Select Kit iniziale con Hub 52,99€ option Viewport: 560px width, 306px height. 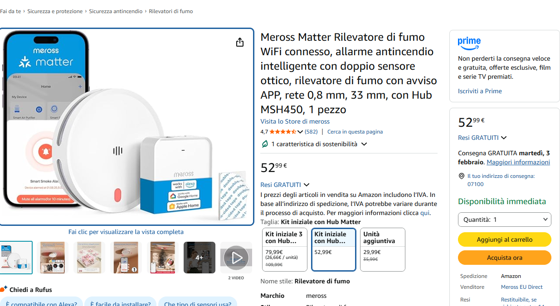pos(334,249)
